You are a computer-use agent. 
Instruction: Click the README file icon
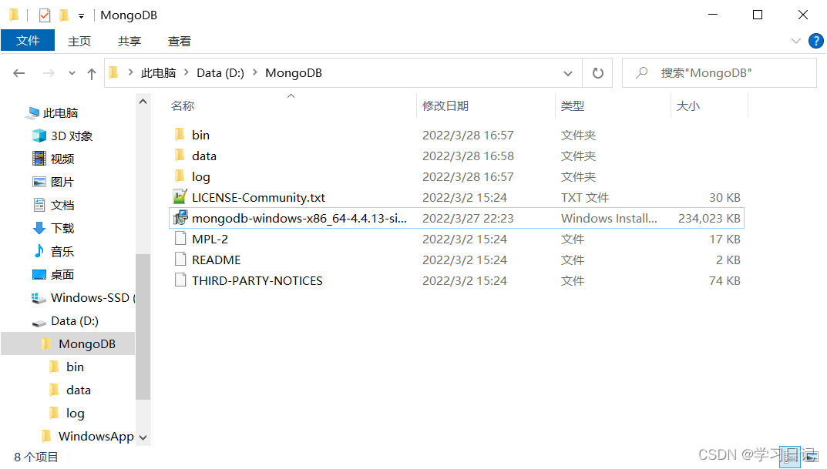coord(180,260)
